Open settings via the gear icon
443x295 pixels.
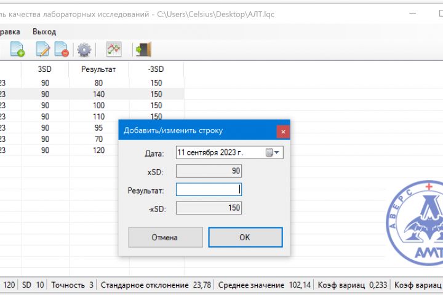pos(84,50)
